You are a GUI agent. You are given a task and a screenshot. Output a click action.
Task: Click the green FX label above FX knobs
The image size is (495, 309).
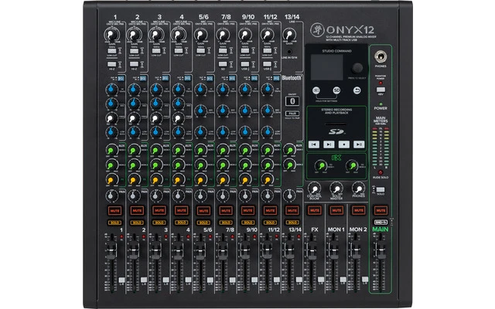336,158
